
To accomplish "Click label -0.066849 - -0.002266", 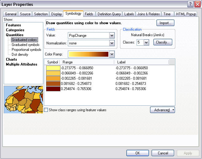I will 132,73.
